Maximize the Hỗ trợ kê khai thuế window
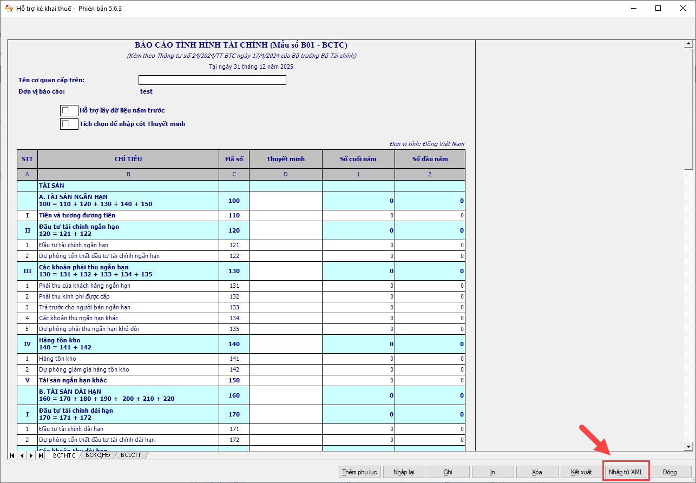Screen dimensions: 696x483 [658, 9]
